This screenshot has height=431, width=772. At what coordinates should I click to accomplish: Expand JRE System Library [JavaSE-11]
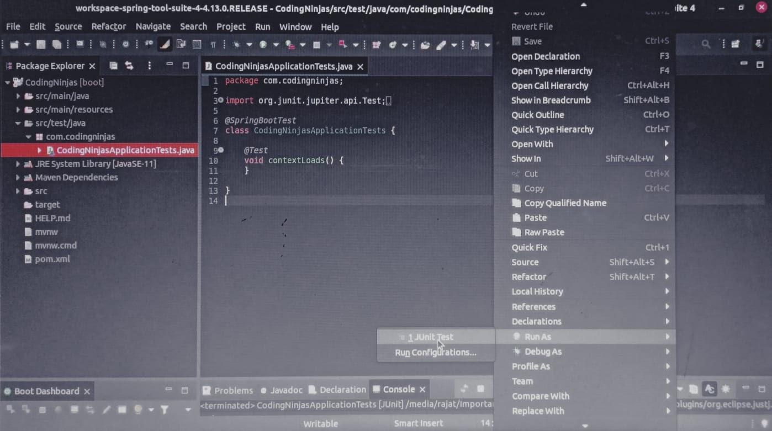[x=18, y=164]
